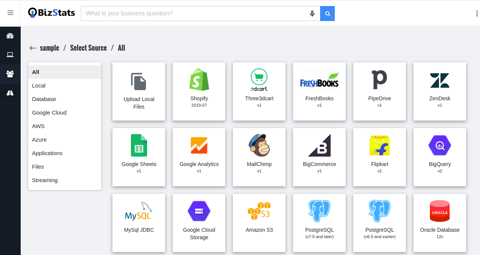
Task: Choose the Flipkart source icon
Action: (379, 146)
